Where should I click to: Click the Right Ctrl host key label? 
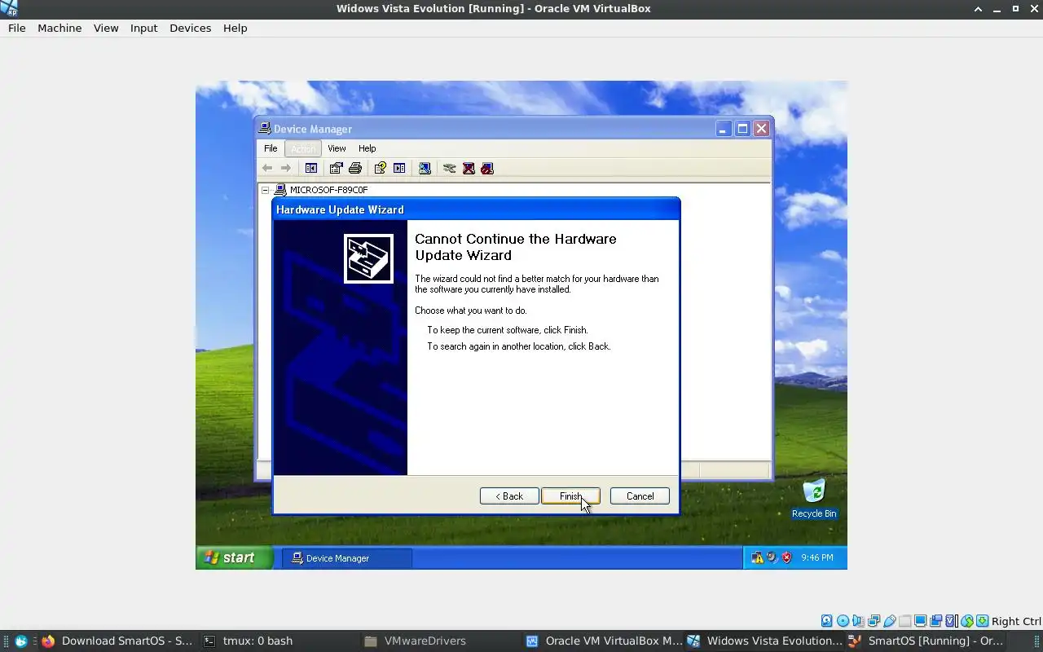[1016, 621]
